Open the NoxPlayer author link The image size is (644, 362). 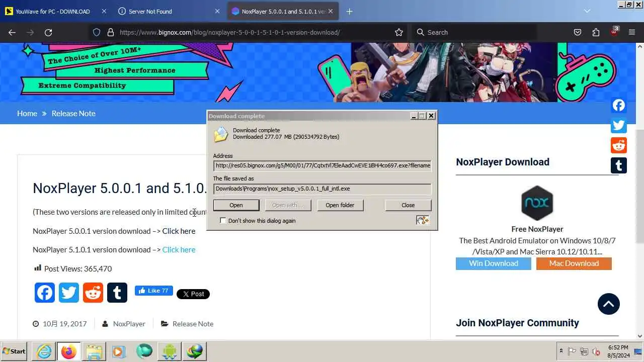coord(129,324)
